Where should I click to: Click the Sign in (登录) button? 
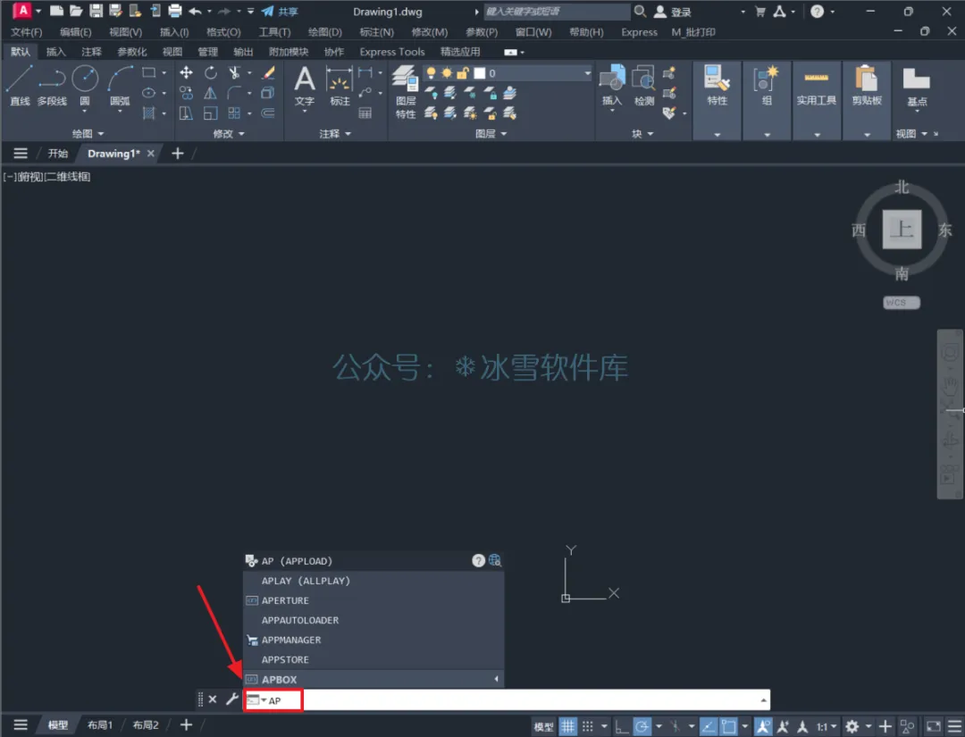coord(673,11)
